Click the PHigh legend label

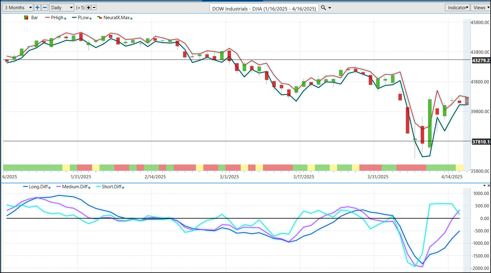click(x=57, y=18)
